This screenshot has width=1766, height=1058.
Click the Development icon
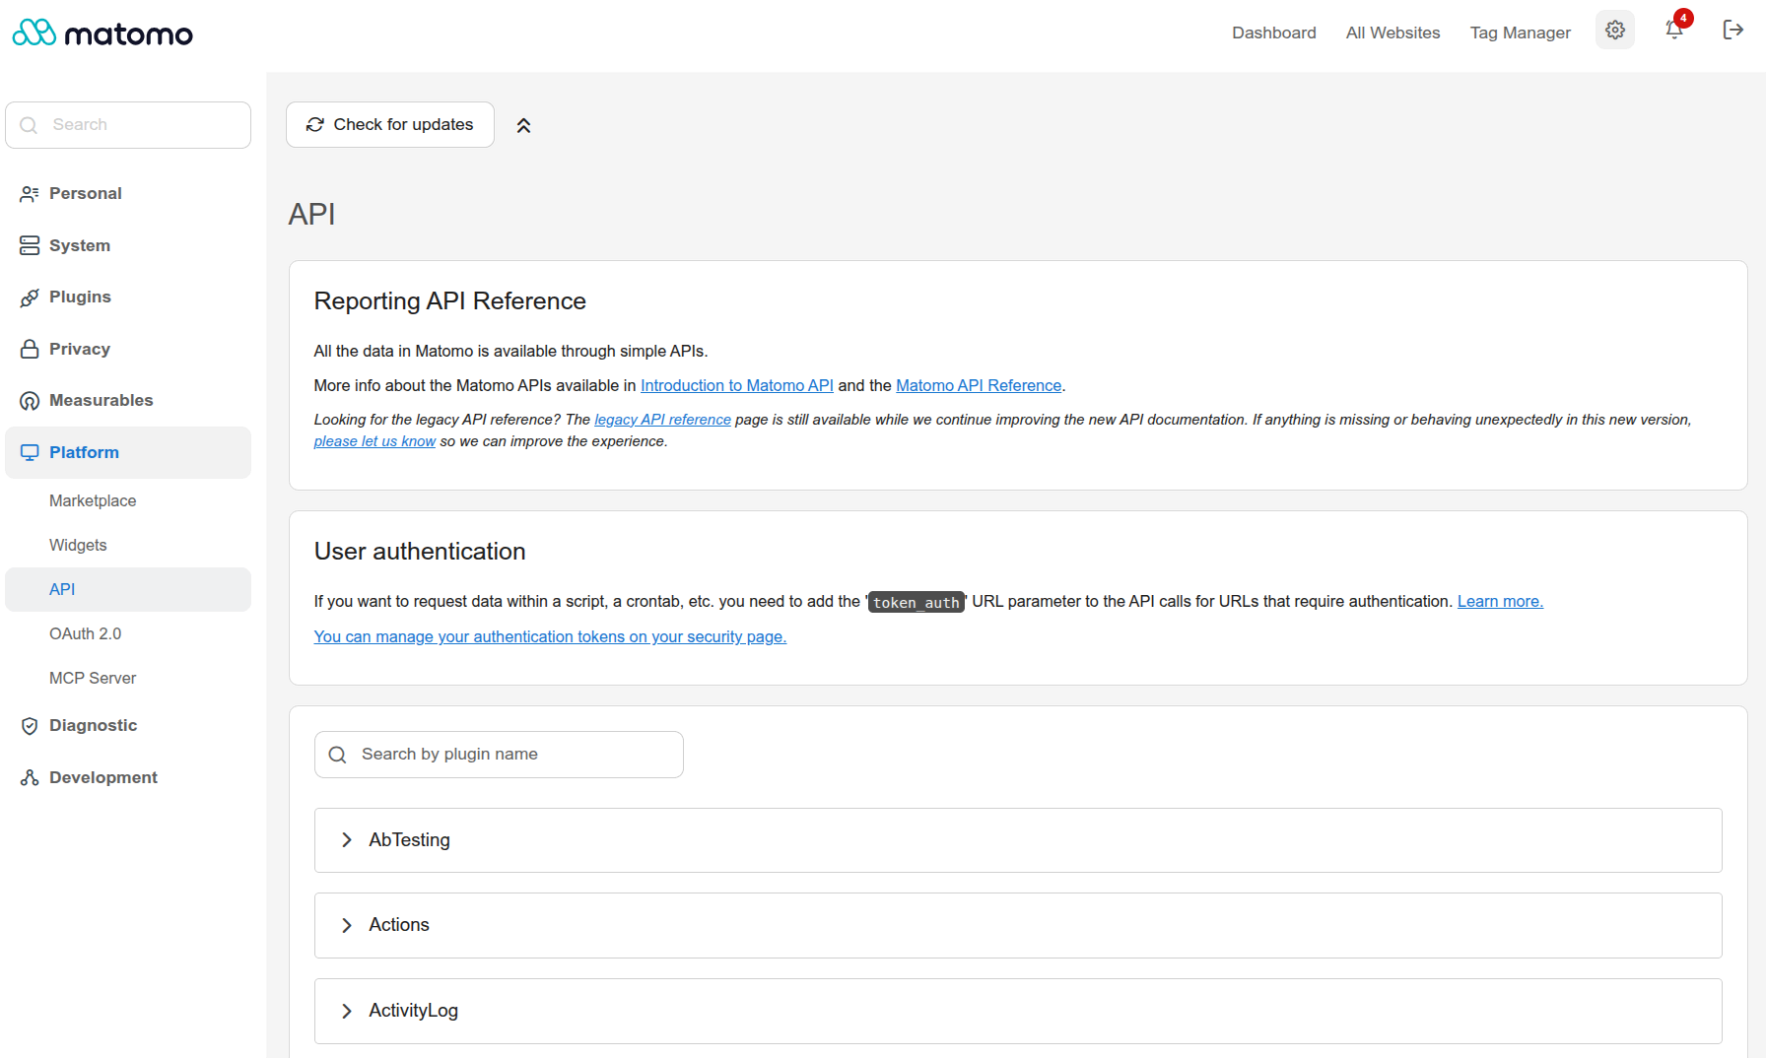30,777
